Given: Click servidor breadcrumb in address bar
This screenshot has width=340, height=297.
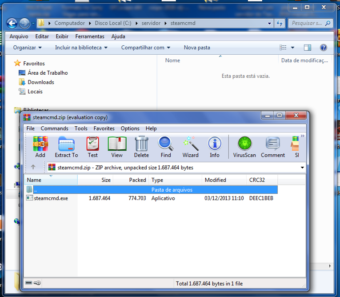Looking at the screenshot, I should coord(151,23).
